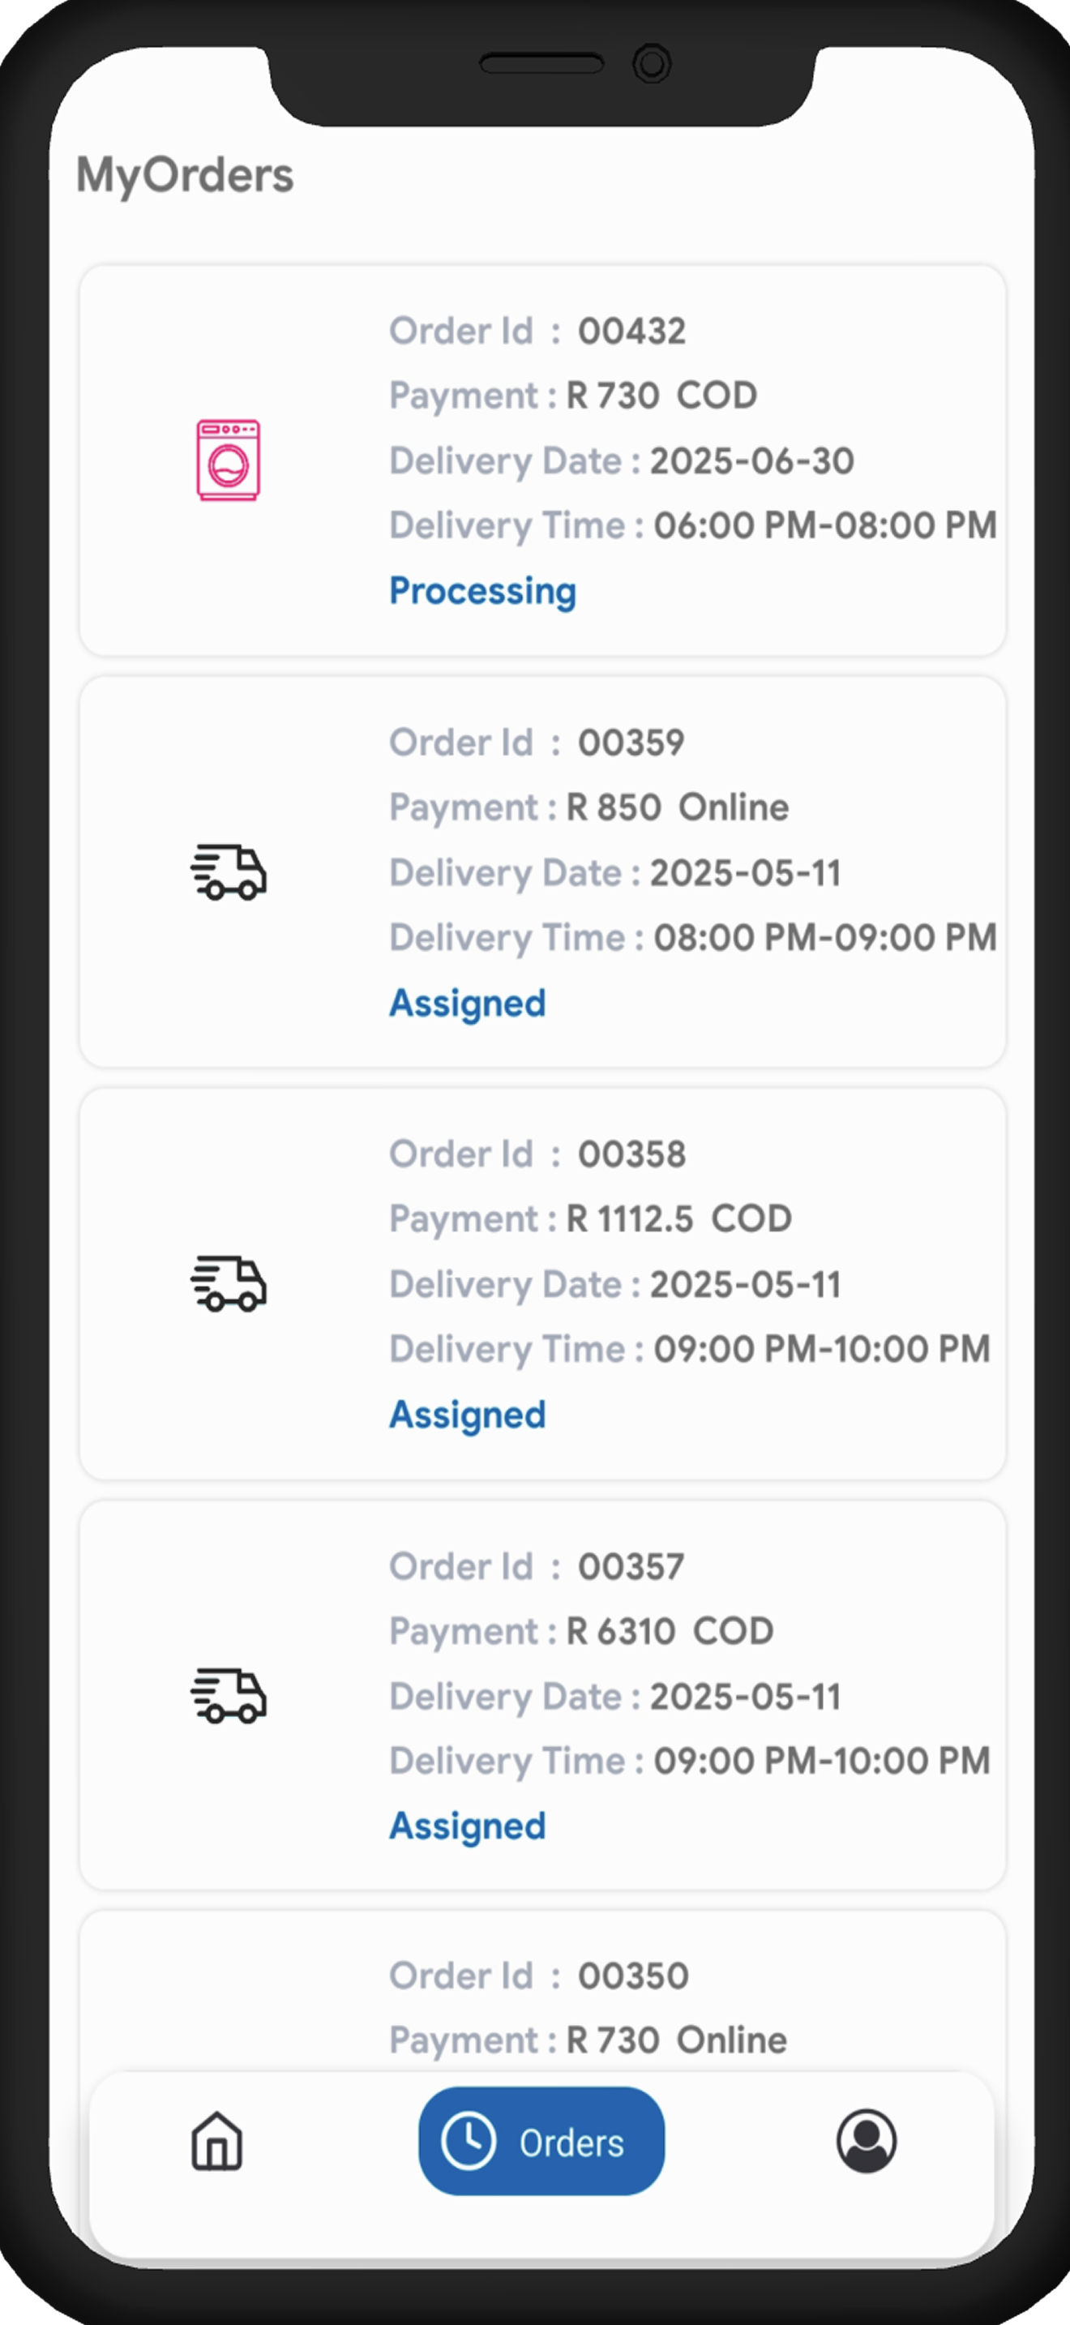The width and height of the screenshot is (1070, 2325).
Task: Tap the delivery truck icon for order 00357
Action: point(229,1696)
